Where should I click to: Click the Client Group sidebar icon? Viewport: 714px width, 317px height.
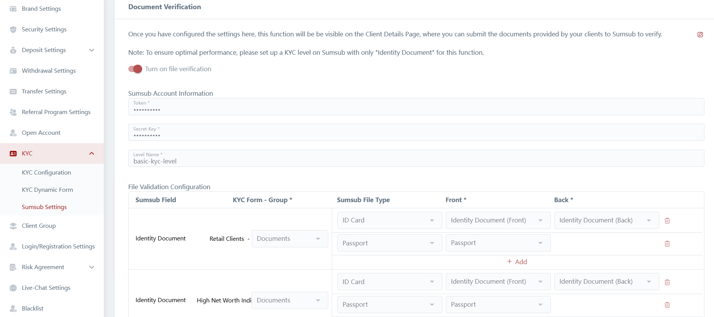tap(13, 226)
